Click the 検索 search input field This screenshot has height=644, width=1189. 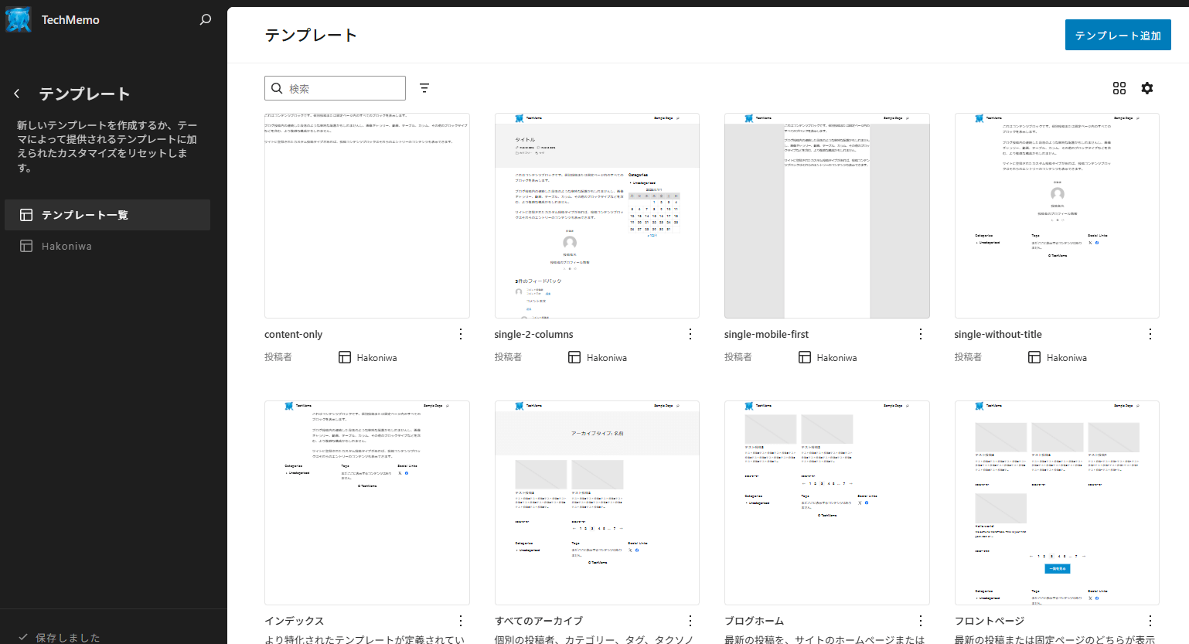(x=344, y=88)
